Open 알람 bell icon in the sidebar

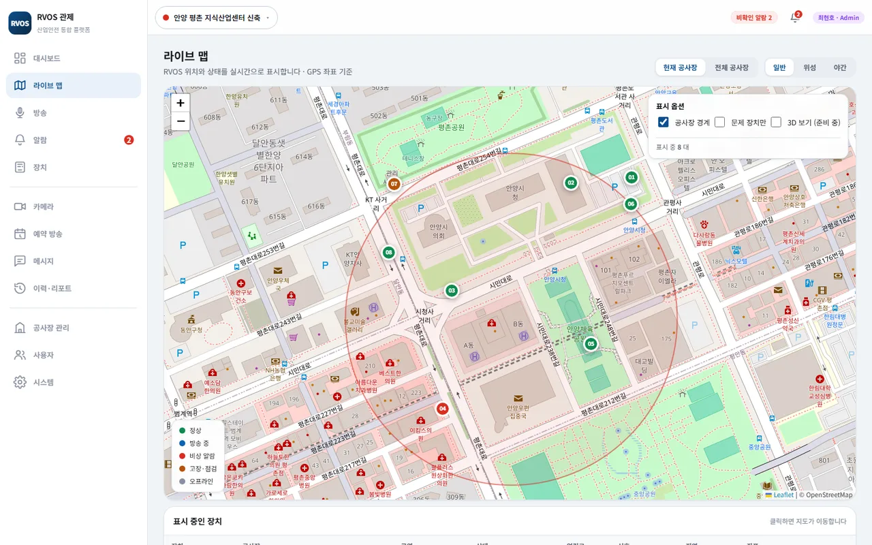[x=20, y=140]
